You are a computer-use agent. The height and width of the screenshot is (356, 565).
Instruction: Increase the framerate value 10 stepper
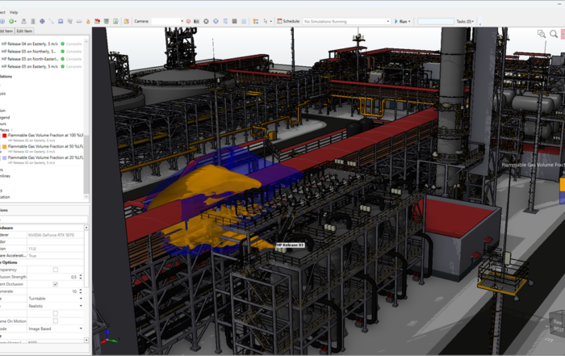click(x=81, y=290)
